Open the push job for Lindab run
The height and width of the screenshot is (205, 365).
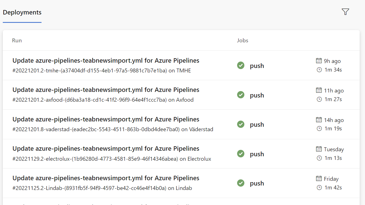(257, 183)
